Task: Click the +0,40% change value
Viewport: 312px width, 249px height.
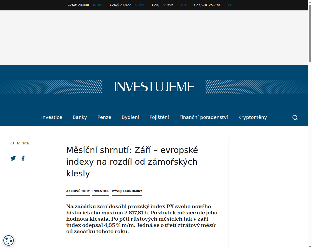Action: coord(181,5)
